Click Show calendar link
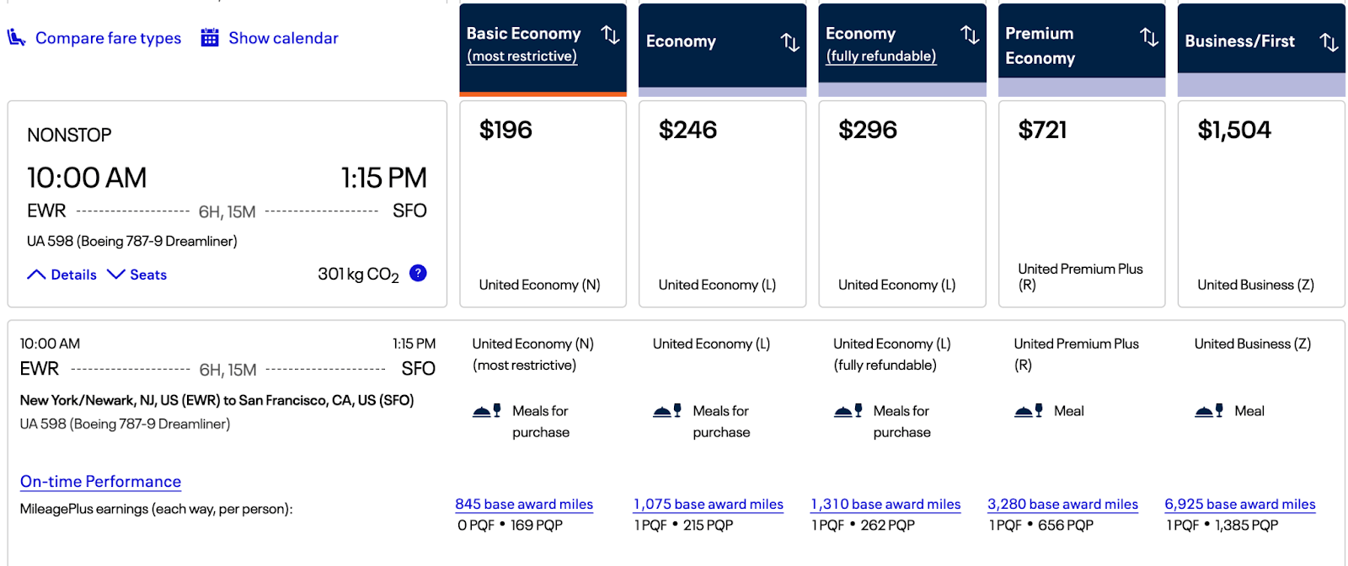The height and width of the screenshot is (566, 1348). tap(283, 38)
